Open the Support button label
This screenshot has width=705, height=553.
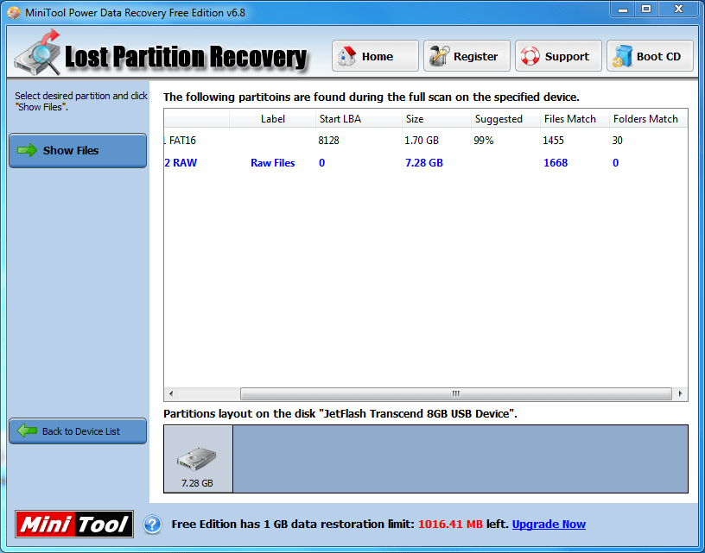pos(567,57)
